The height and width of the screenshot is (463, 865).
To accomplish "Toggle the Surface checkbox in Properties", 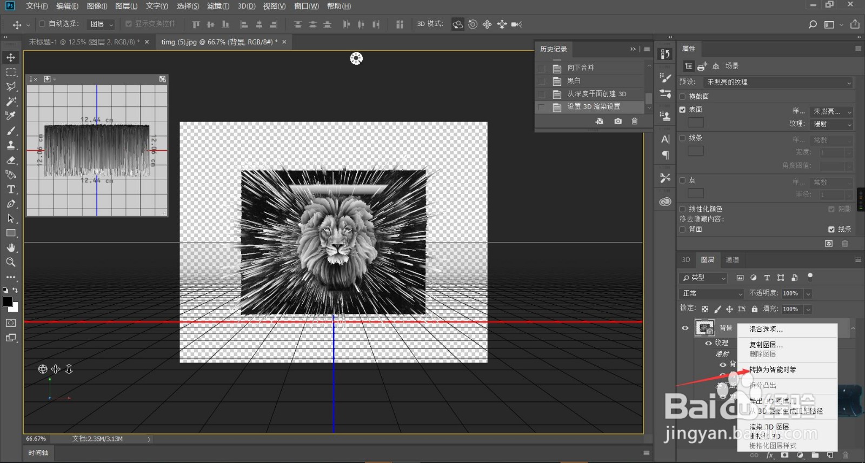I will click(682, 110).
